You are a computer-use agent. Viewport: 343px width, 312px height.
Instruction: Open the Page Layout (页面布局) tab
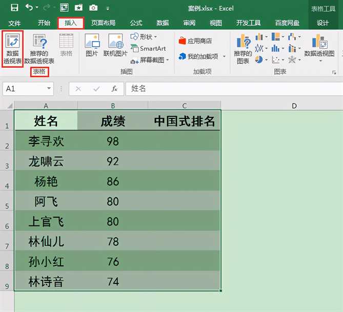coord(103,23)
